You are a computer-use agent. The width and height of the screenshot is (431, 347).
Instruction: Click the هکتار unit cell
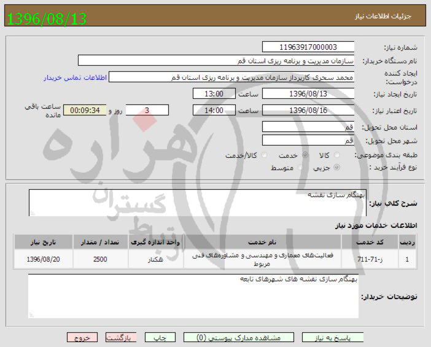155,259
